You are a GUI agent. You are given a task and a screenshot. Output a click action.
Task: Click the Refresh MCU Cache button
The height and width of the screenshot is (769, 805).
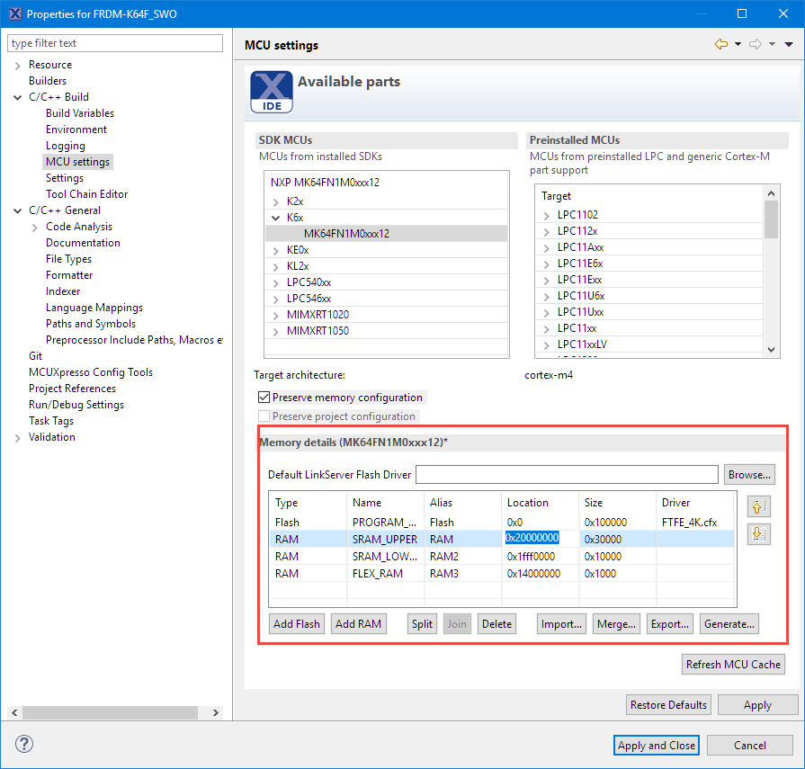pos(733,665)
